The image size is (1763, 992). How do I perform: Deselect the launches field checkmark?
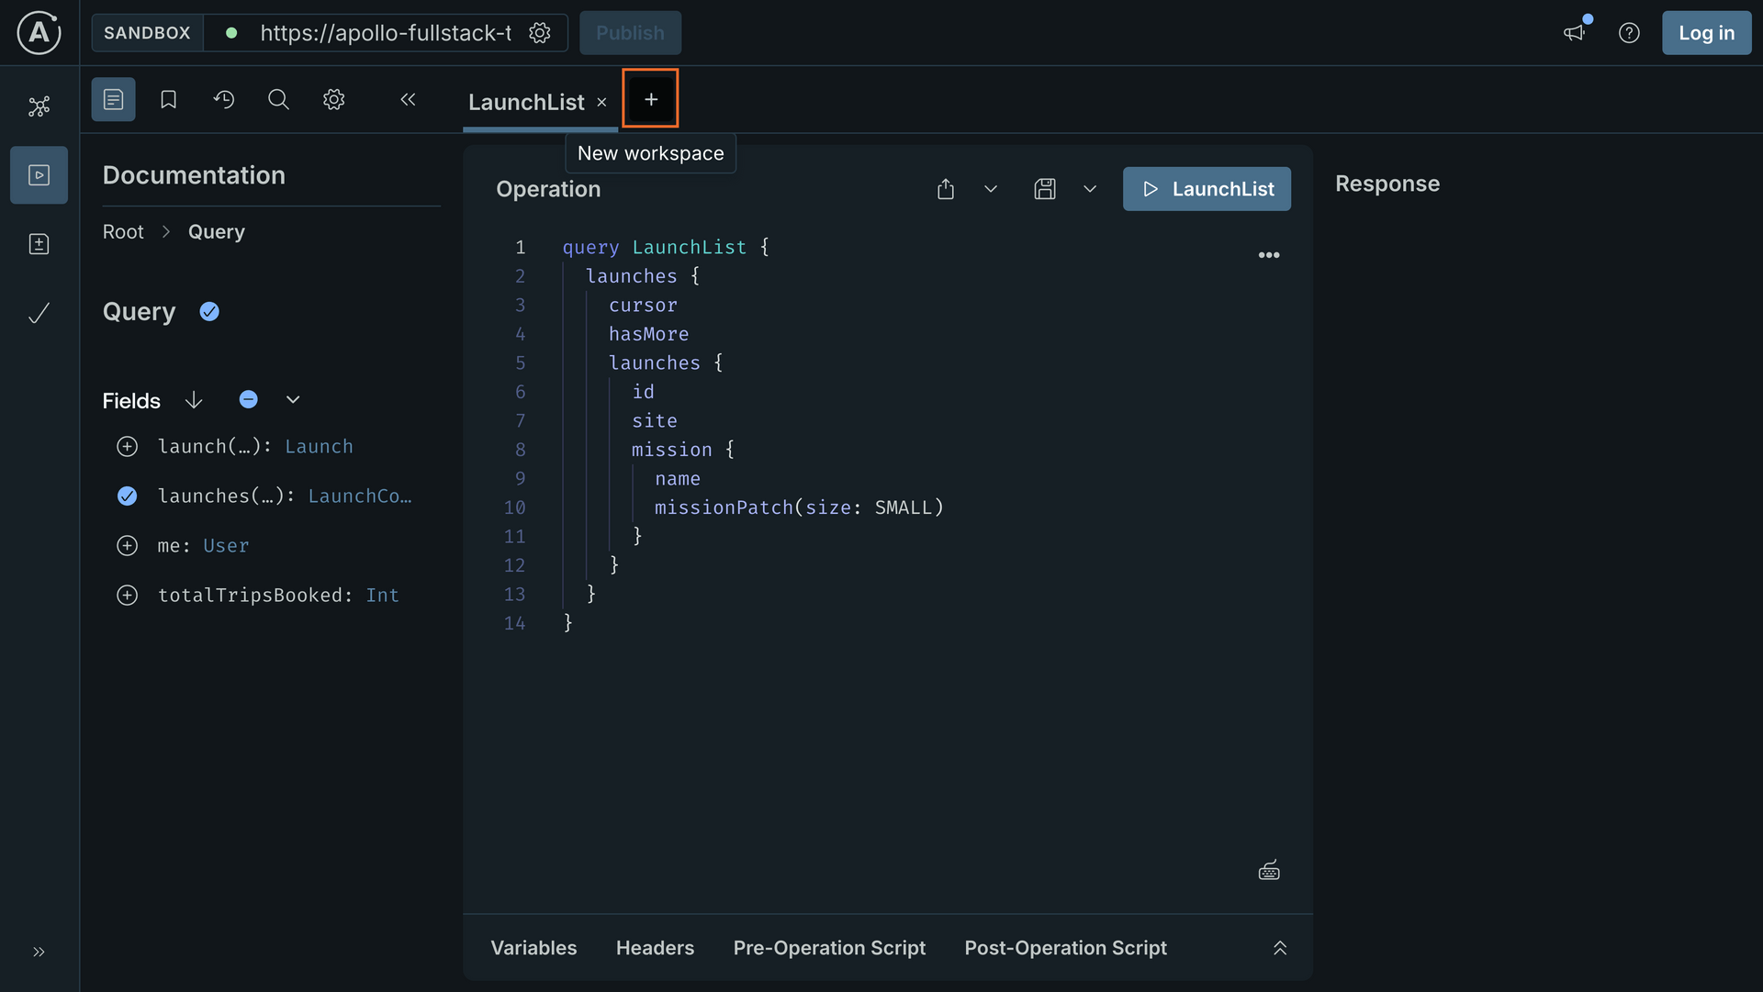click(x=127, y=496)
